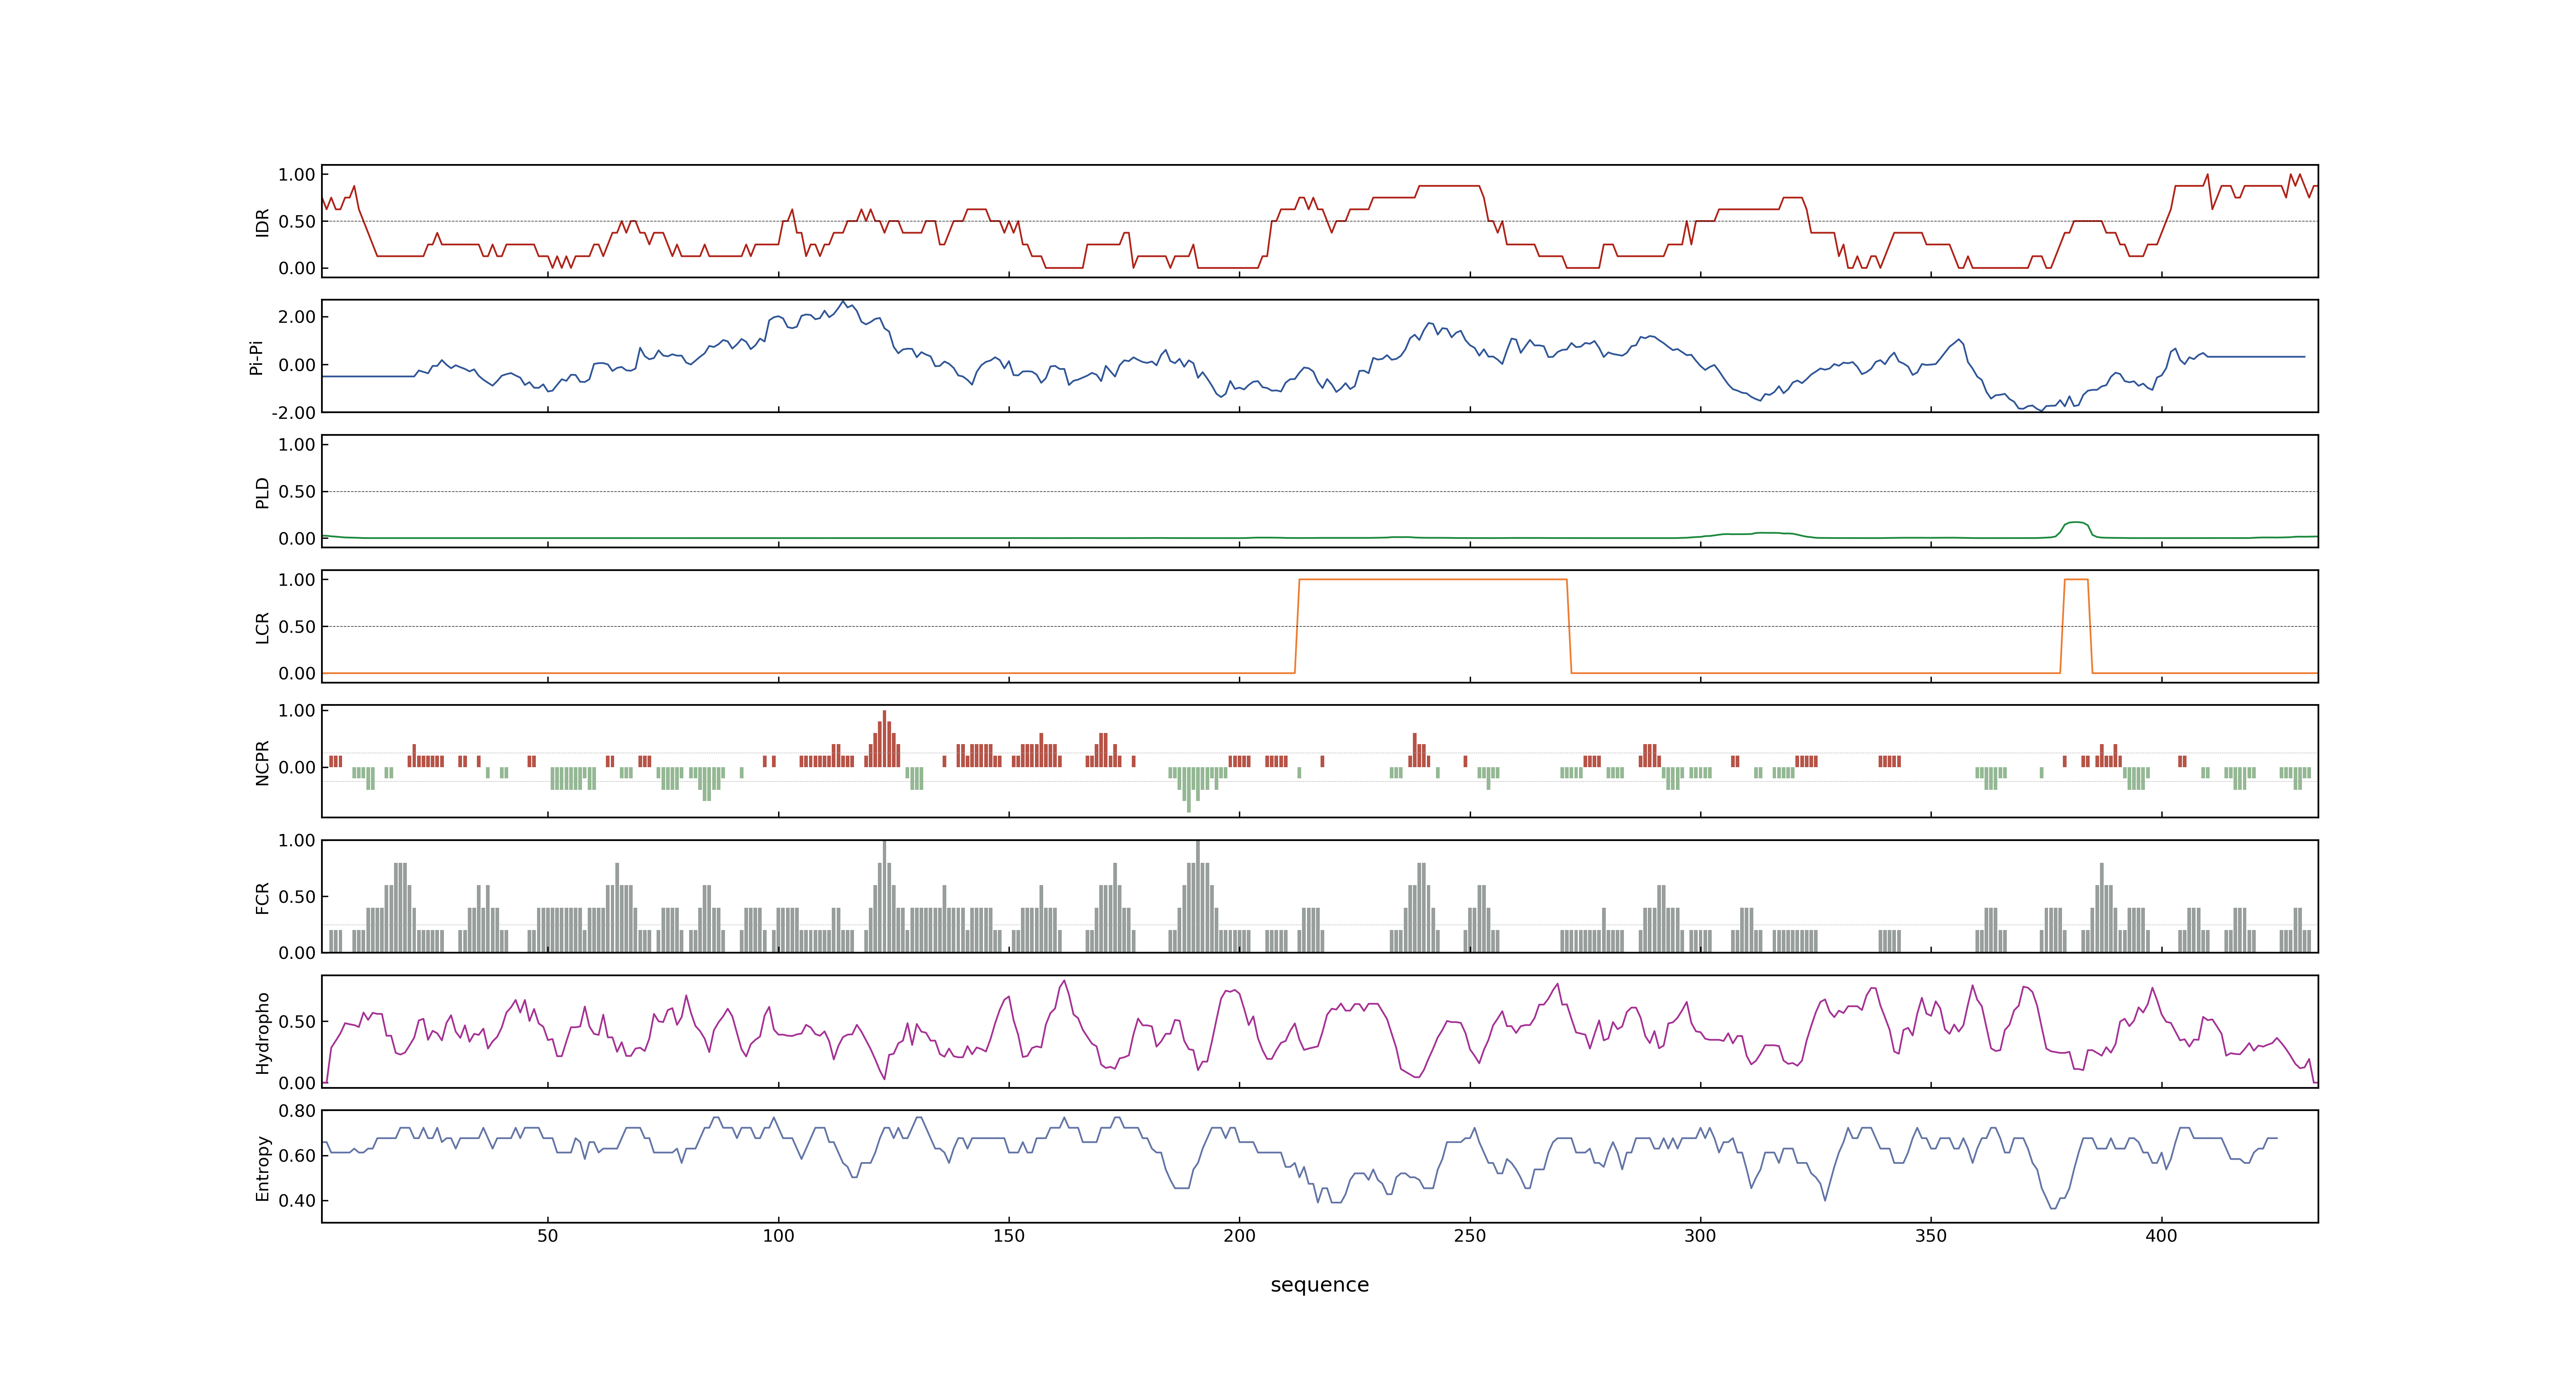Click the x-axis tick label 300
This screenshot has width=2576, height=1374.
[1700, 1236]
